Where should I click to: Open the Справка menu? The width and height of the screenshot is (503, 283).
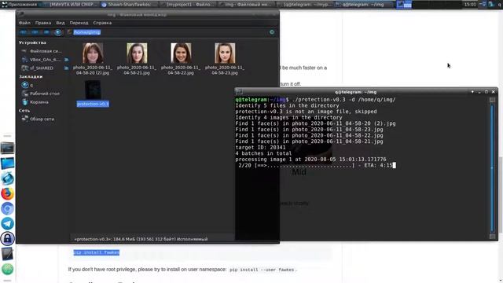102,23
